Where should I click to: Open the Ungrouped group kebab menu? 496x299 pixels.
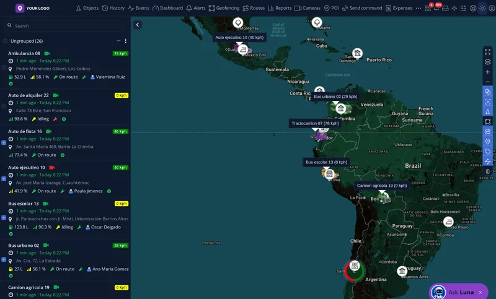pos(126,41)
